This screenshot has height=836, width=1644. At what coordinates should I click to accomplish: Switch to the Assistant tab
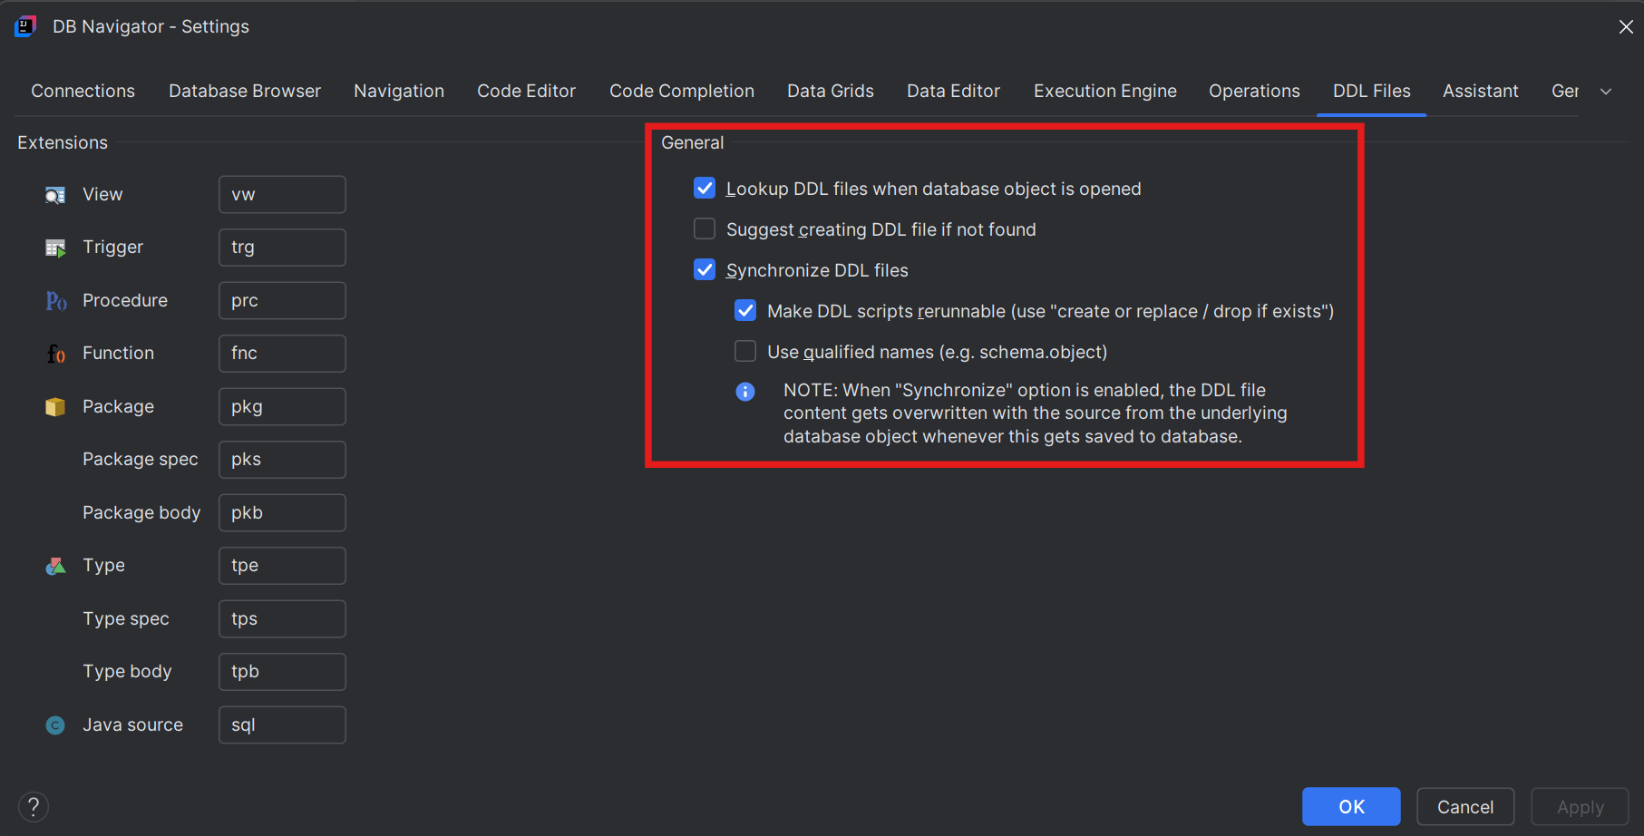pyautogui.click(x=1480, y=91)
